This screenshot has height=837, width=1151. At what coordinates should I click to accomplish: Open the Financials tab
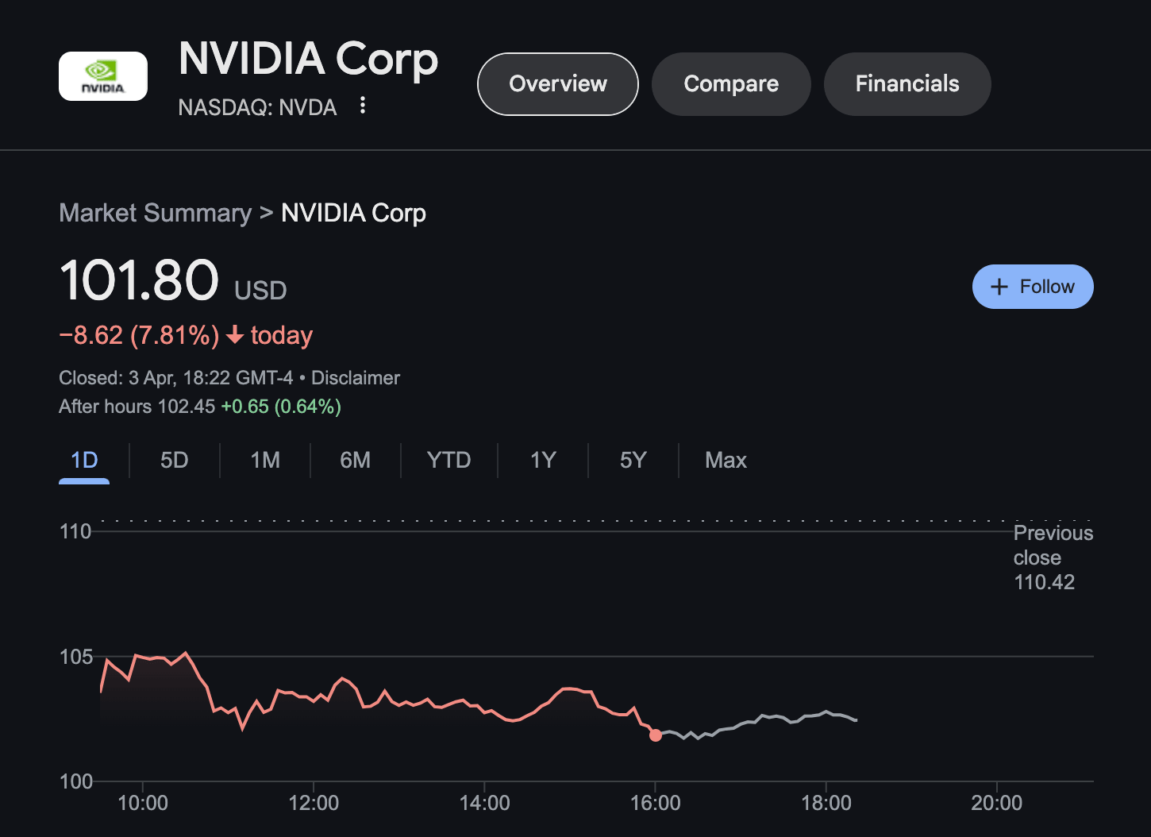(907, 83)
